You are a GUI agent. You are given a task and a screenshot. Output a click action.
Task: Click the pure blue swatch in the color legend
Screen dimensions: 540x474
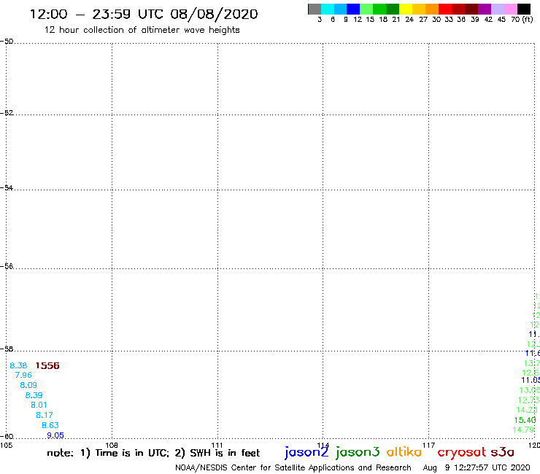[353, 9]
